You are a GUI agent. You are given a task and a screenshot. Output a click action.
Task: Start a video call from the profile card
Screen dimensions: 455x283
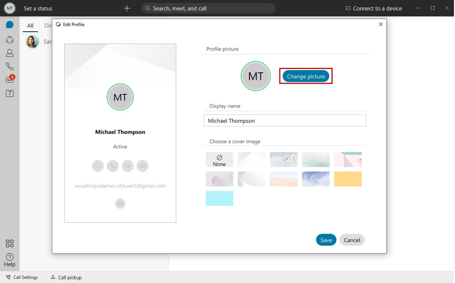pyautogui.click(x=127, y=166)
